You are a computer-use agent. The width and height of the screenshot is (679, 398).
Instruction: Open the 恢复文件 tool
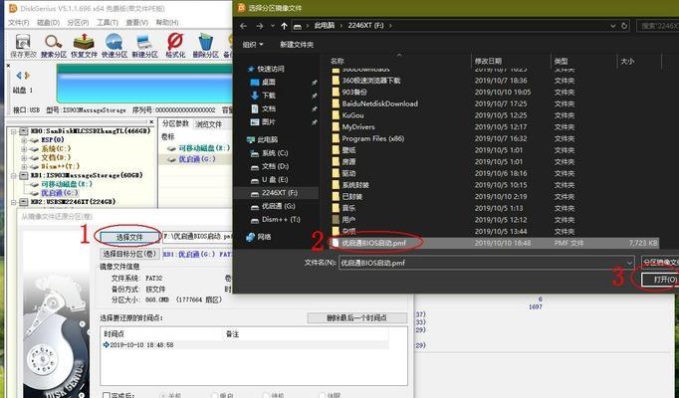(85, 43)
